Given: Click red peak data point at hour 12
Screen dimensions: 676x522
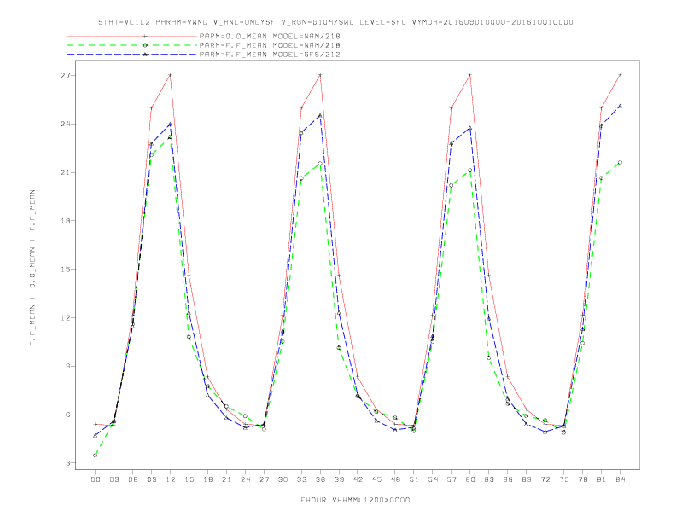Looking at the screenshot, I should [171, 75].
